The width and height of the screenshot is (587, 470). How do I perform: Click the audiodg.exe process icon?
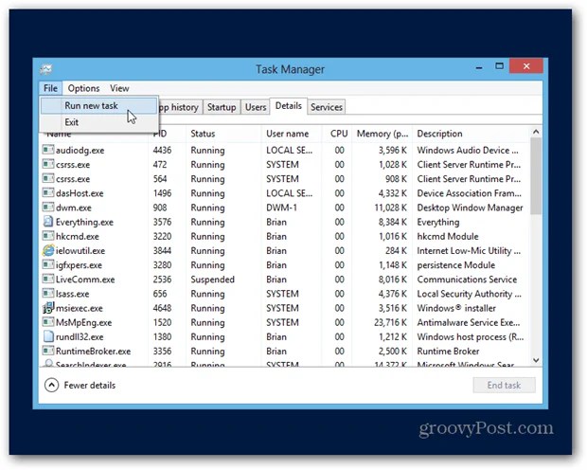pyautogui.click(x=48, y=150)
